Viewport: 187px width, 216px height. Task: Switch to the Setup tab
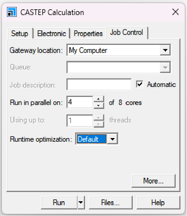click(x=20, y=33)
